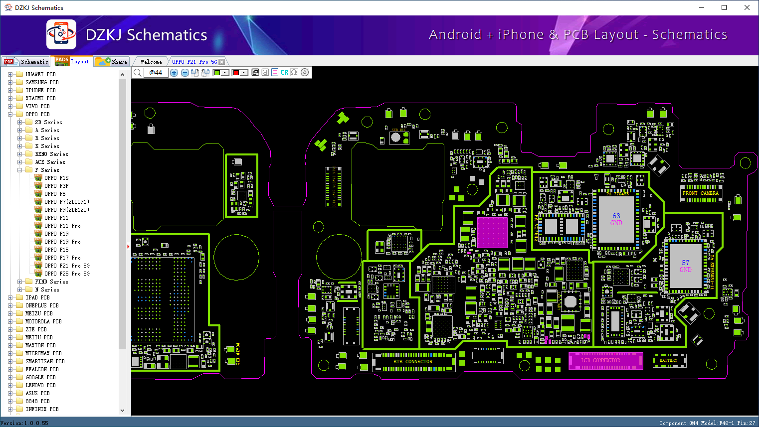Switch to the Schematic PDF tab
759x427 pixels.
[x=26, y=62]
